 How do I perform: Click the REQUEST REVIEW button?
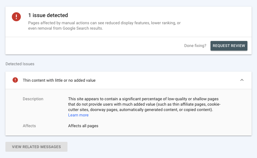click(229, 45)
